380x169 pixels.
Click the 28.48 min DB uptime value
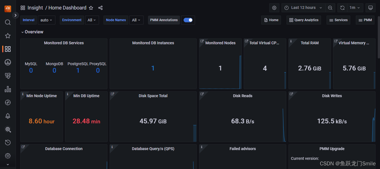[86, 121]
